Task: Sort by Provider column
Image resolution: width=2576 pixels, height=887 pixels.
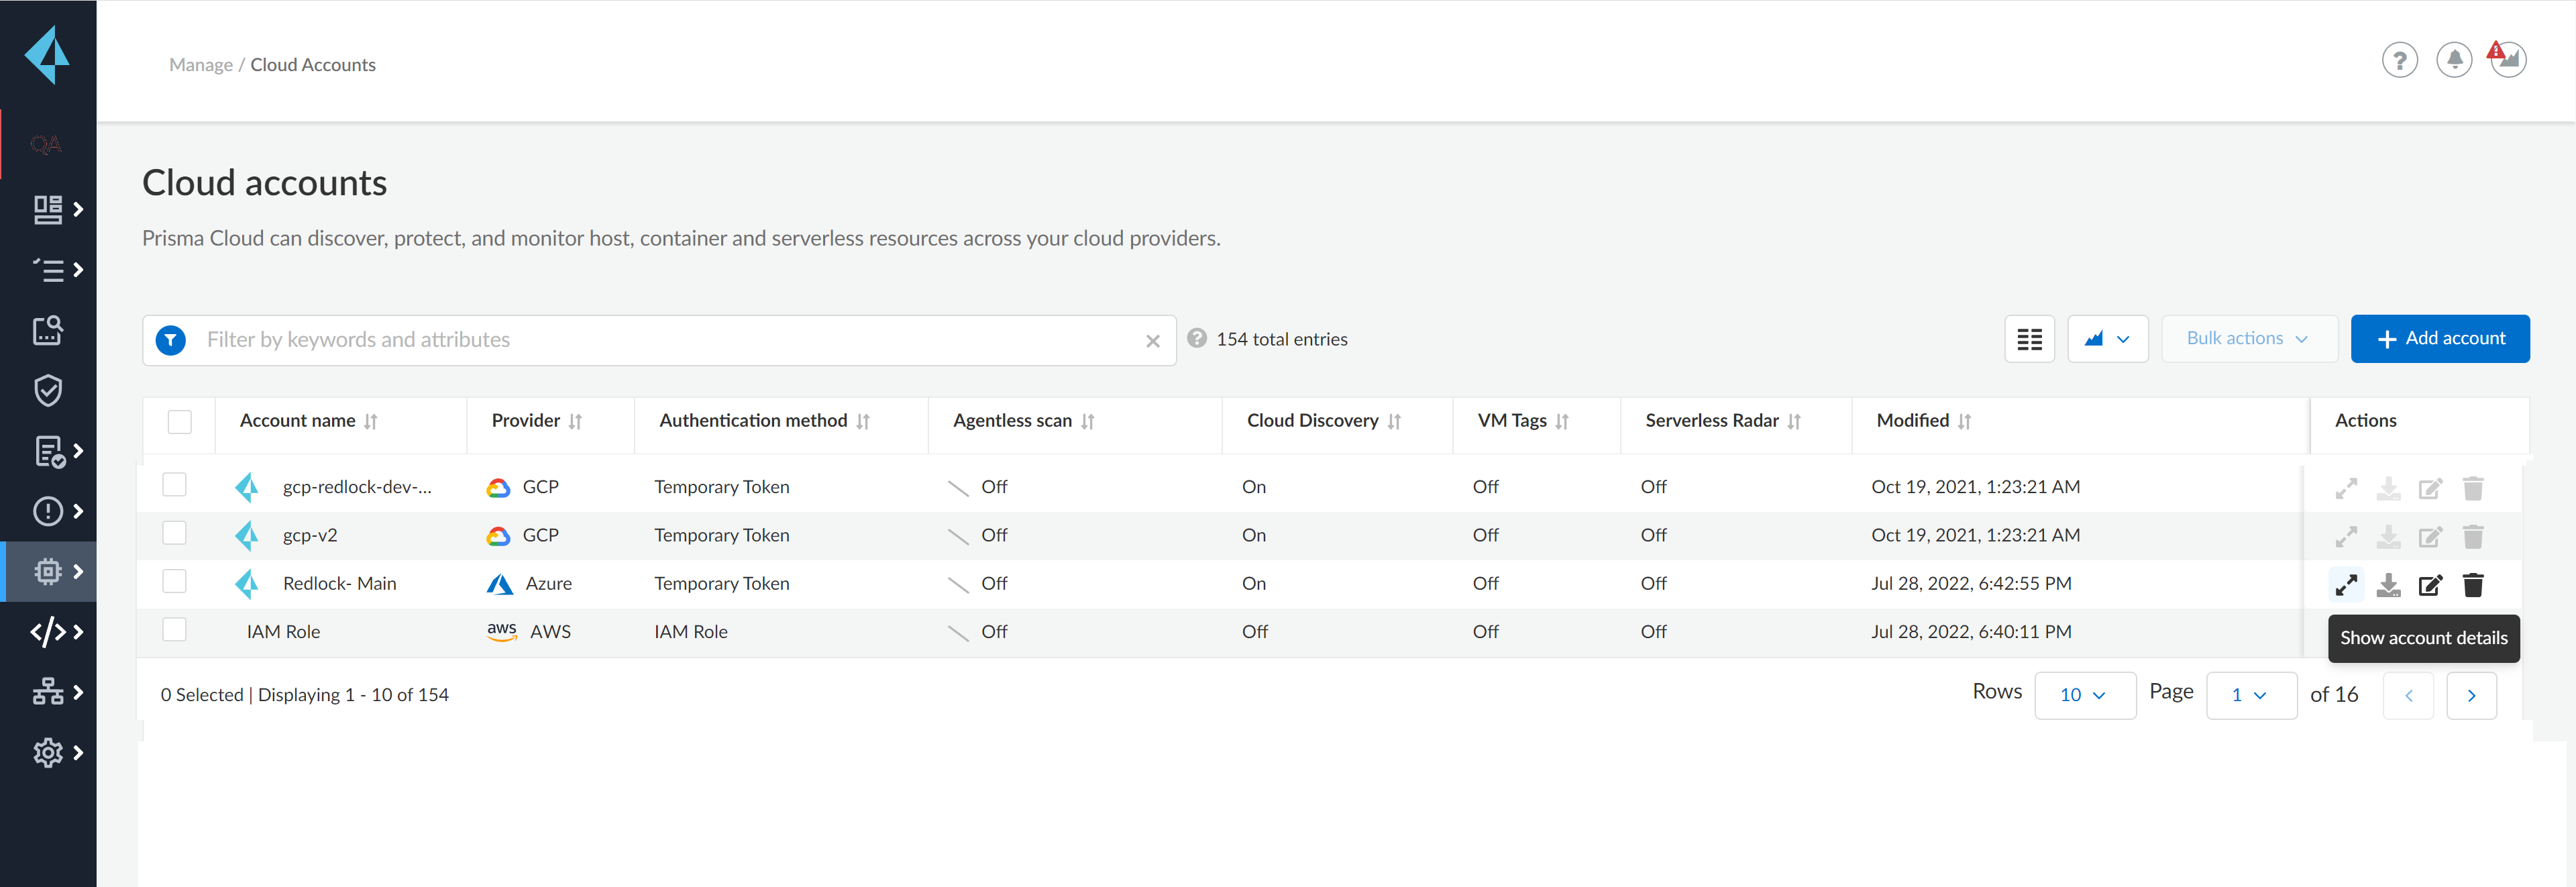Action: [575, 422]
